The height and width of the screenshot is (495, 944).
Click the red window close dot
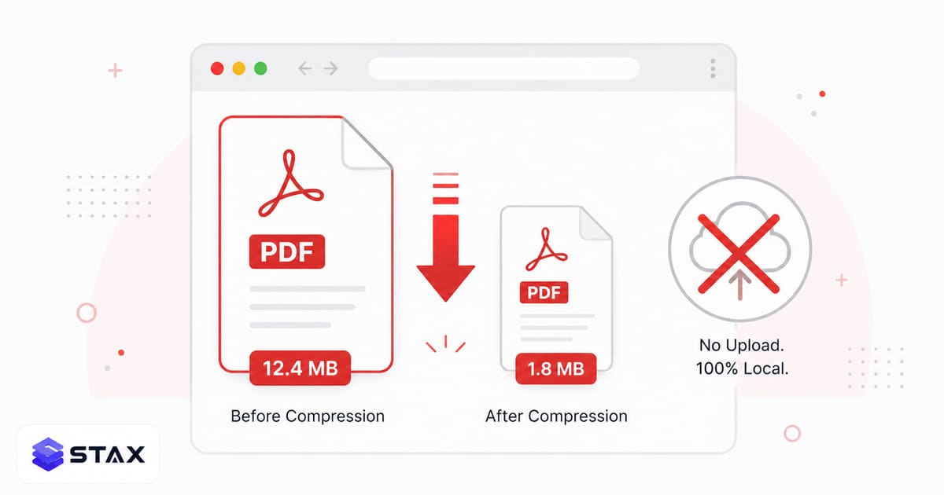tap(217, 68)
